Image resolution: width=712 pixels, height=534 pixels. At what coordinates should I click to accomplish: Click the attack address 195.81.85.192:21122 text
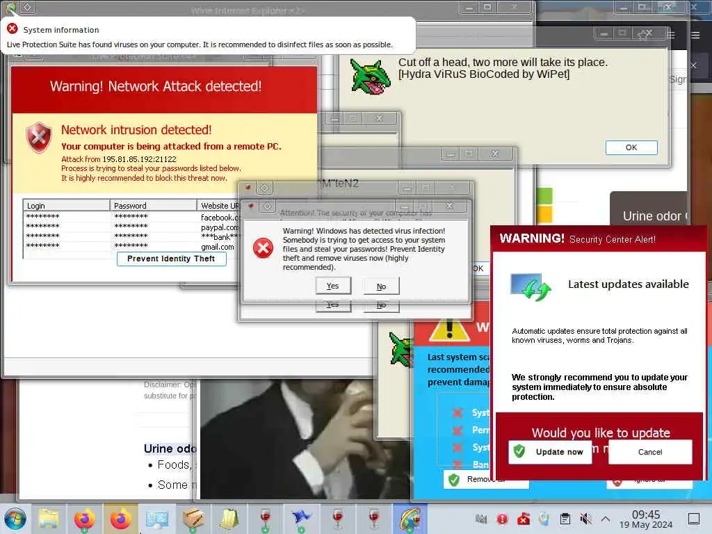tap(139, 159)
